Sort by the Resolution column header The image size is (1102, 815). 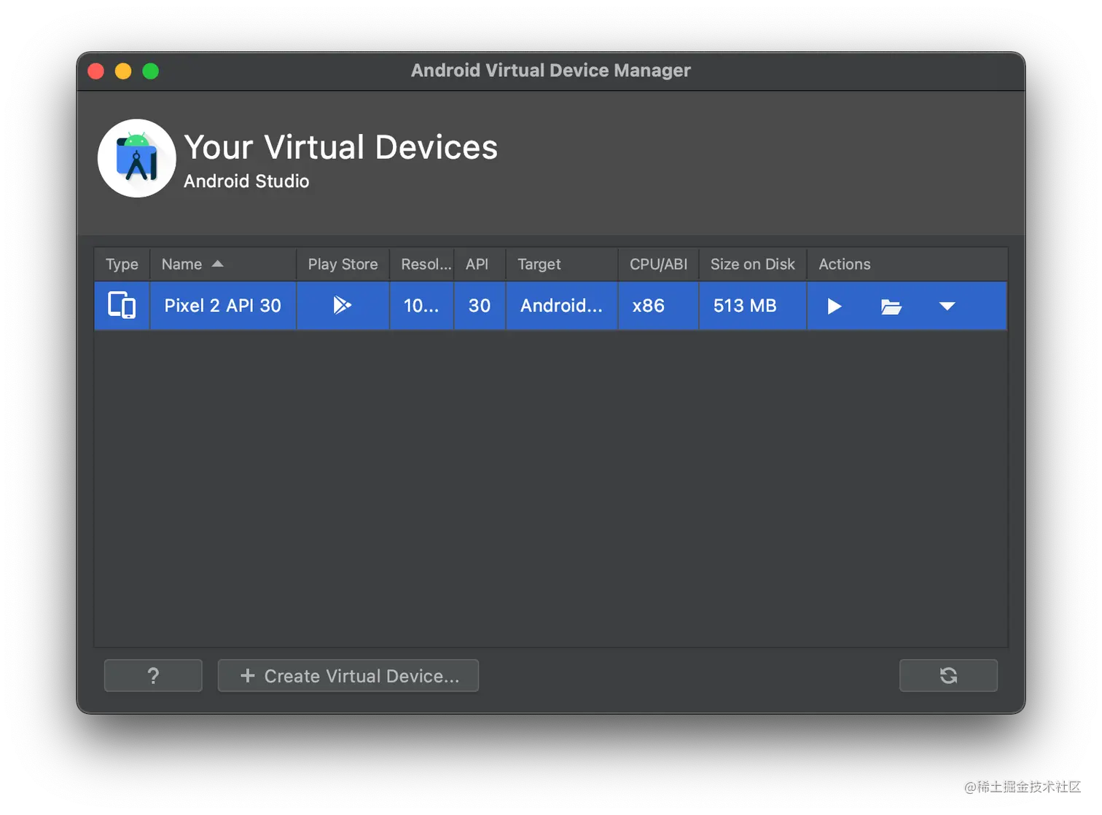(422, 264)
